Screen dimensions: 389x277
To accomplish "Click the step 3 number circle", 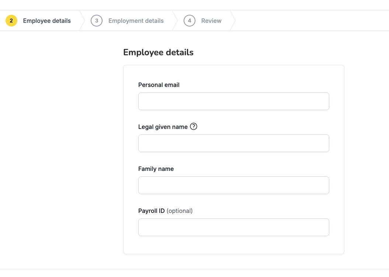I will (x=97, y=21).
